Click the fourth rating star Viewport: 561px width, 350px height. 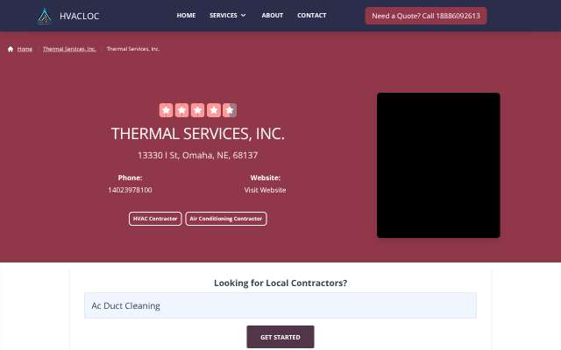tap(214, 110)
